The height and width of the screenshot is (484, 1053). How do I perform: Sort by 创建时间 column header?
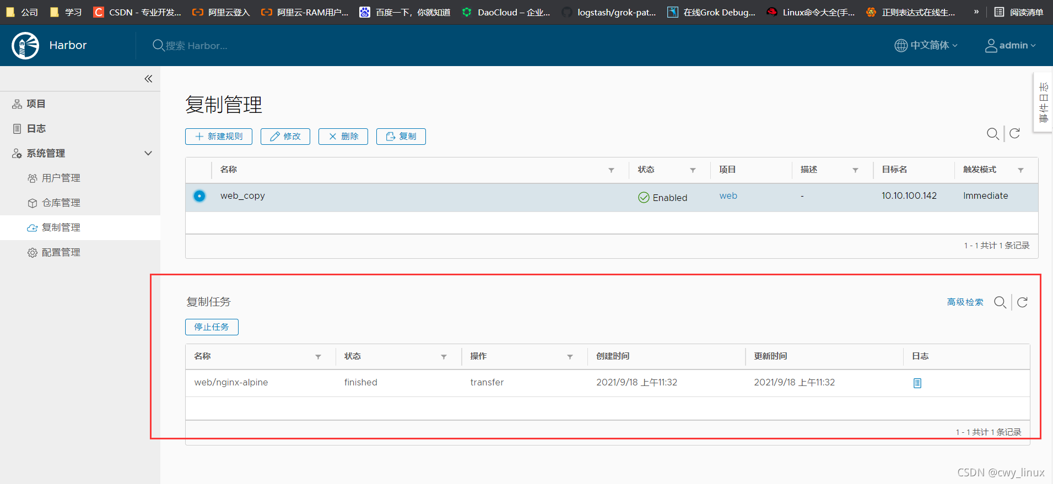click(613, 356)
